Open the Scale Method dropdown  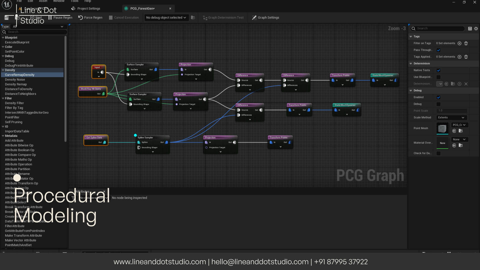click(451, 117)
